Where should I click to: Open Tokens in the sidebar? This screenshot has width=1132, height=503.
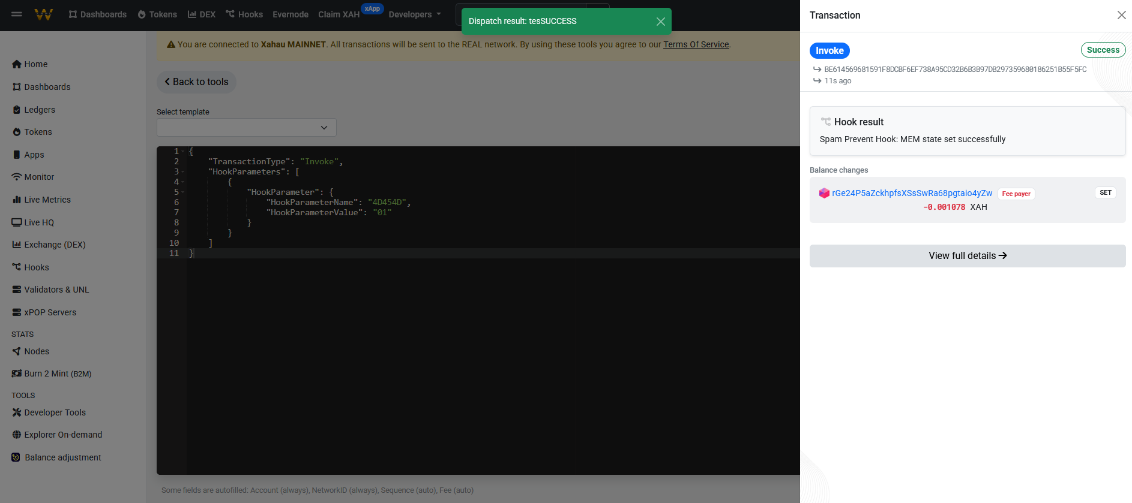point(32,132)
